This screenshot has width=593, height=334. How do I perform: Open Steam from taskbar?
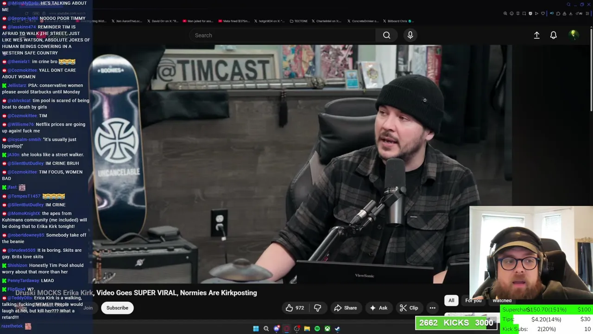click(338, 328)
